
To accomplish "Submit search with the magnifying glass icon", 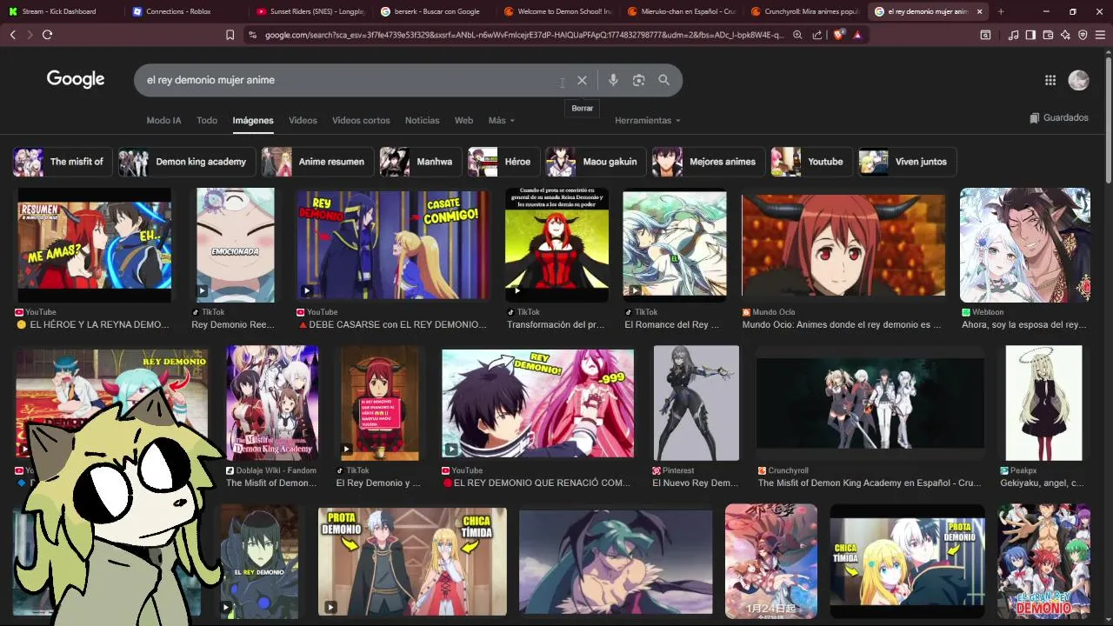I will [x=663, y=80].
